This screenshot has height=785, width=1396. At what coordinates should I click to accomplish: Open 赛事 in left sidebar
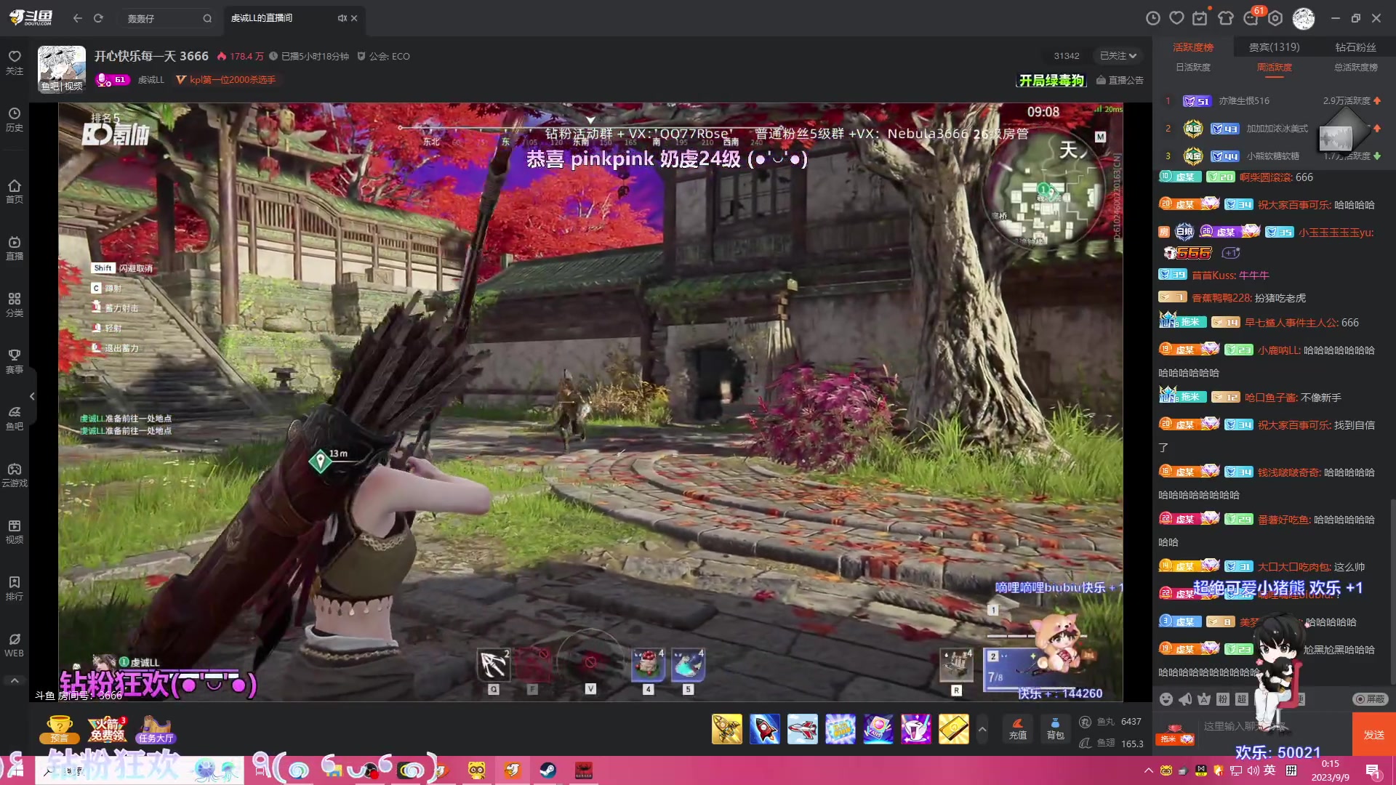[15, 361]
